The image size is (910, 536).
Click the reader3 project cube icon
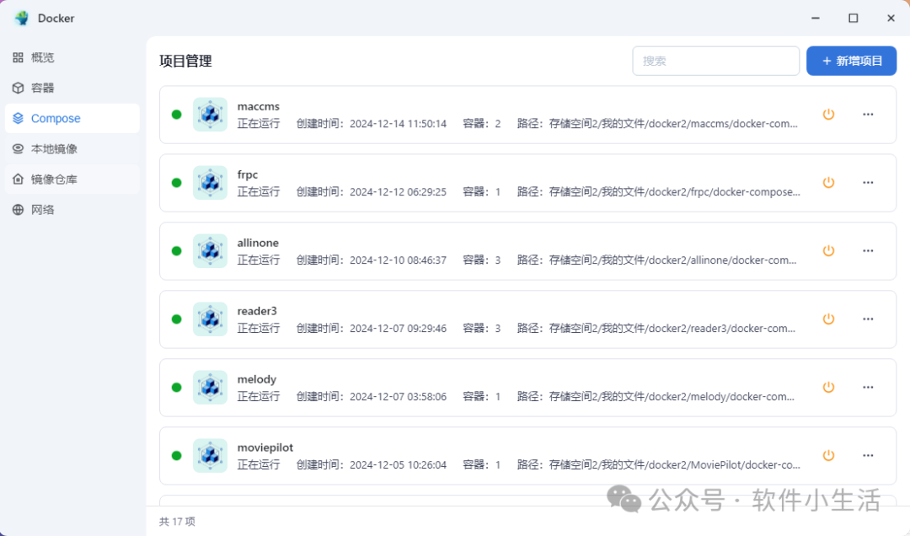pyautogui.click(x=210, y=319)
